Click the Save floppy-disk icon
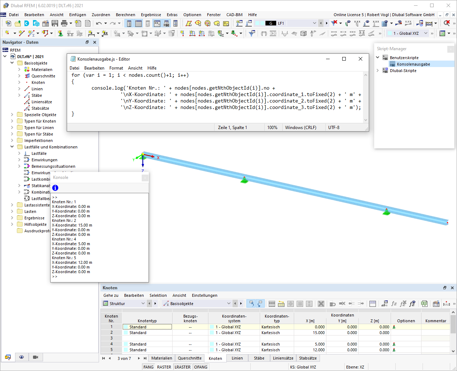457x371 pixels. pos(55,23)
